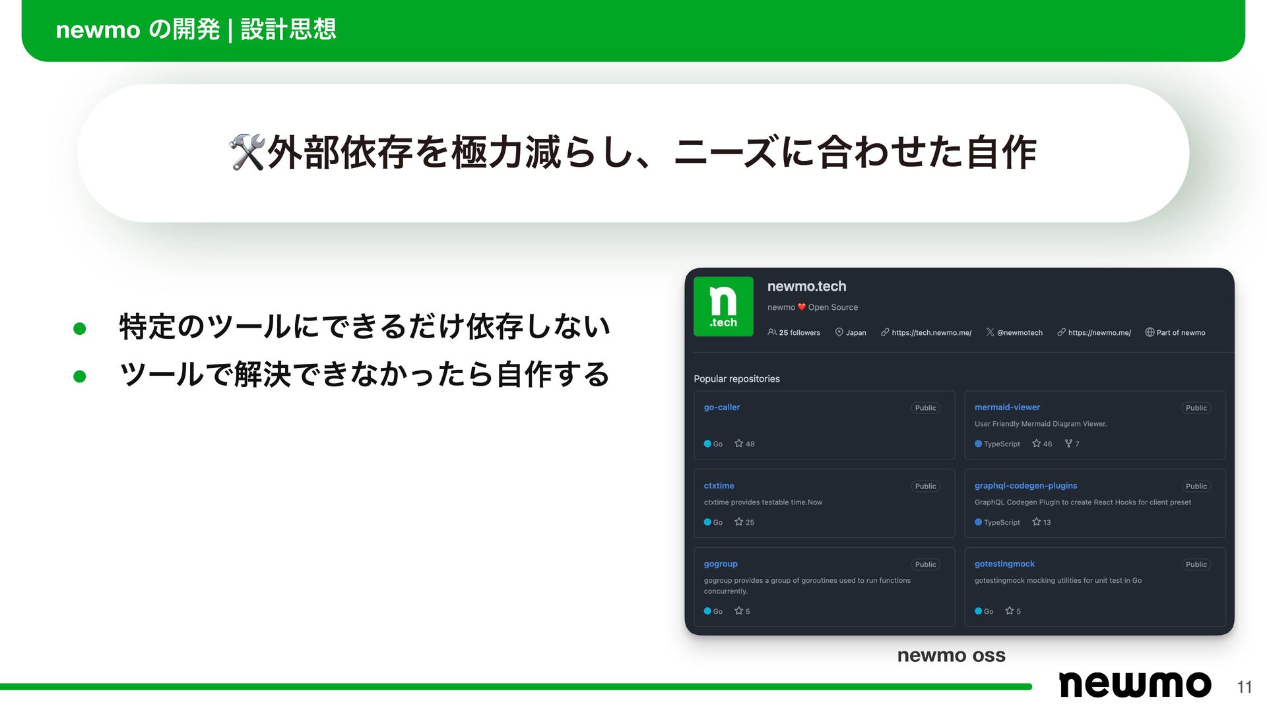This screenshot has height=712, width=1267.
Task: Click the globe icon beside Part of newmo
Action: click(1150, 332)
